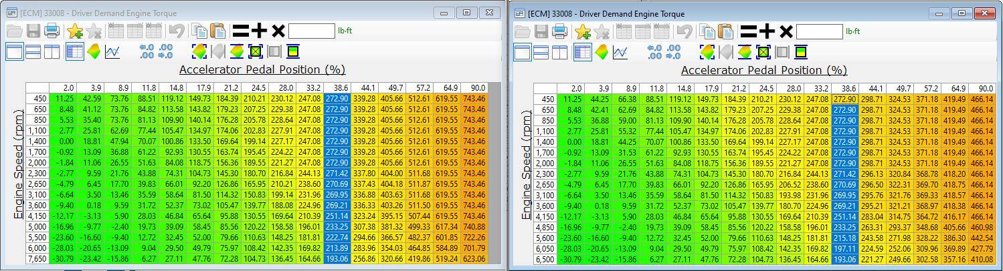Image resolution: width=1003 pixels, height=271 pixels.
Task: Select cell 701.79 in the left window
Action: 474,248
